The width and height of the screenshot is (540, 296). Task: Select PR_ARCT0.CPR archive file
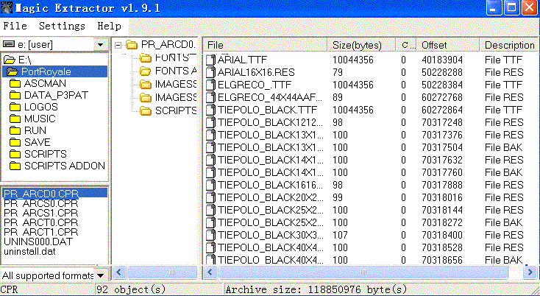tap(41, 222)
